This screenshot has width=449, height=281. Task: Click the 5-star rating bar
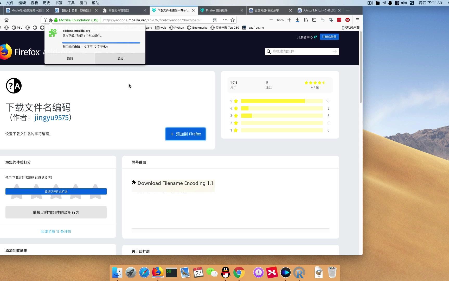click(x=282, y=101)
